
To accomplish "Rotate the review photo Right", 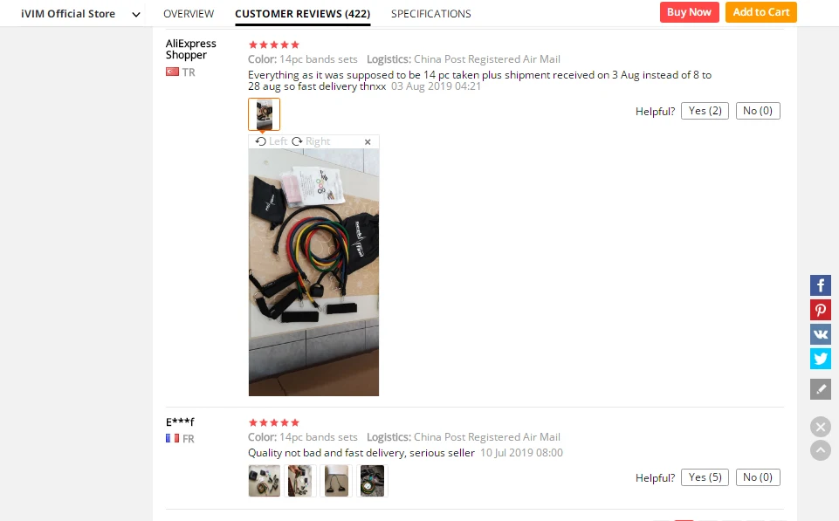I will [x=311, y=141].
